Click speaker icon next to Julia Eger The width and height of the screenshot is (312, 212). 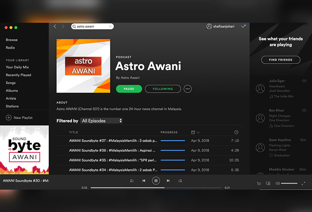(x=304, y=81)
